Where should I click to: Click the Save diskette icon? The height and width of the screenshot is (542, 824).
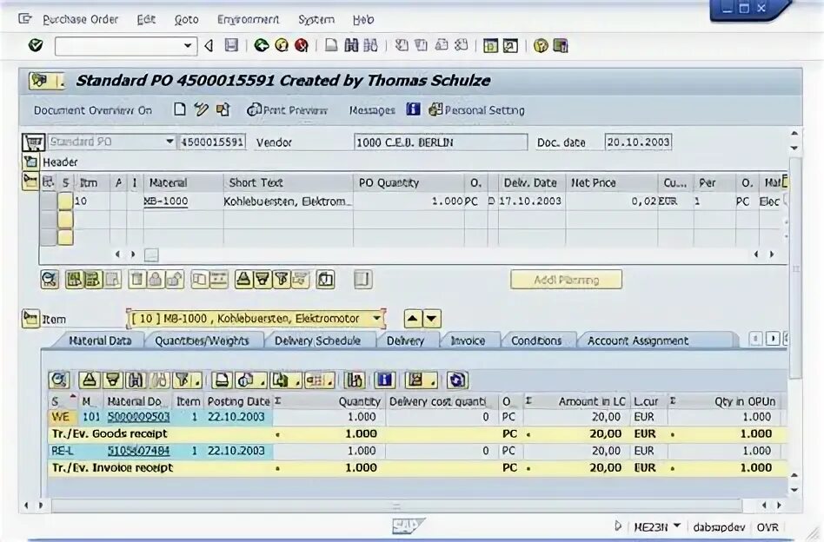click(231, 46)
